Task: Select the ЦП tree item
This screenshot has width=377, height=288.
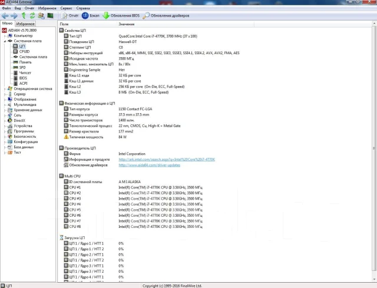Action: tap(22, 46)
